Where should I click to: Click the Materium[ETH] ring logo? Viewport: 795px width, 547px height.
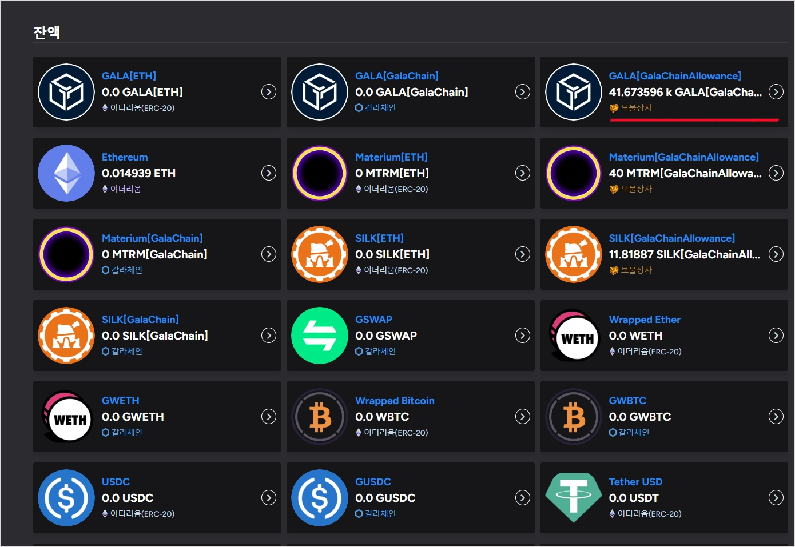point(320,173)
